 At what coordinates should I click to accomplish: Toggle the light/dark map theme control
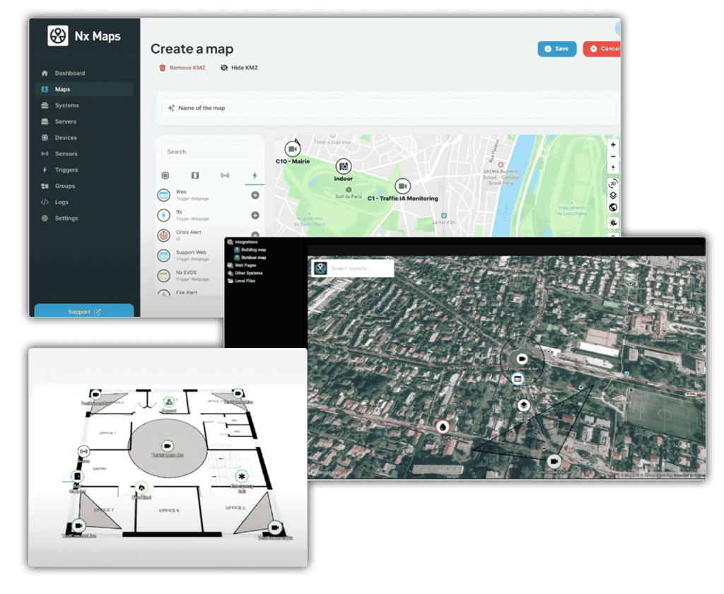[x=613, y=222]
